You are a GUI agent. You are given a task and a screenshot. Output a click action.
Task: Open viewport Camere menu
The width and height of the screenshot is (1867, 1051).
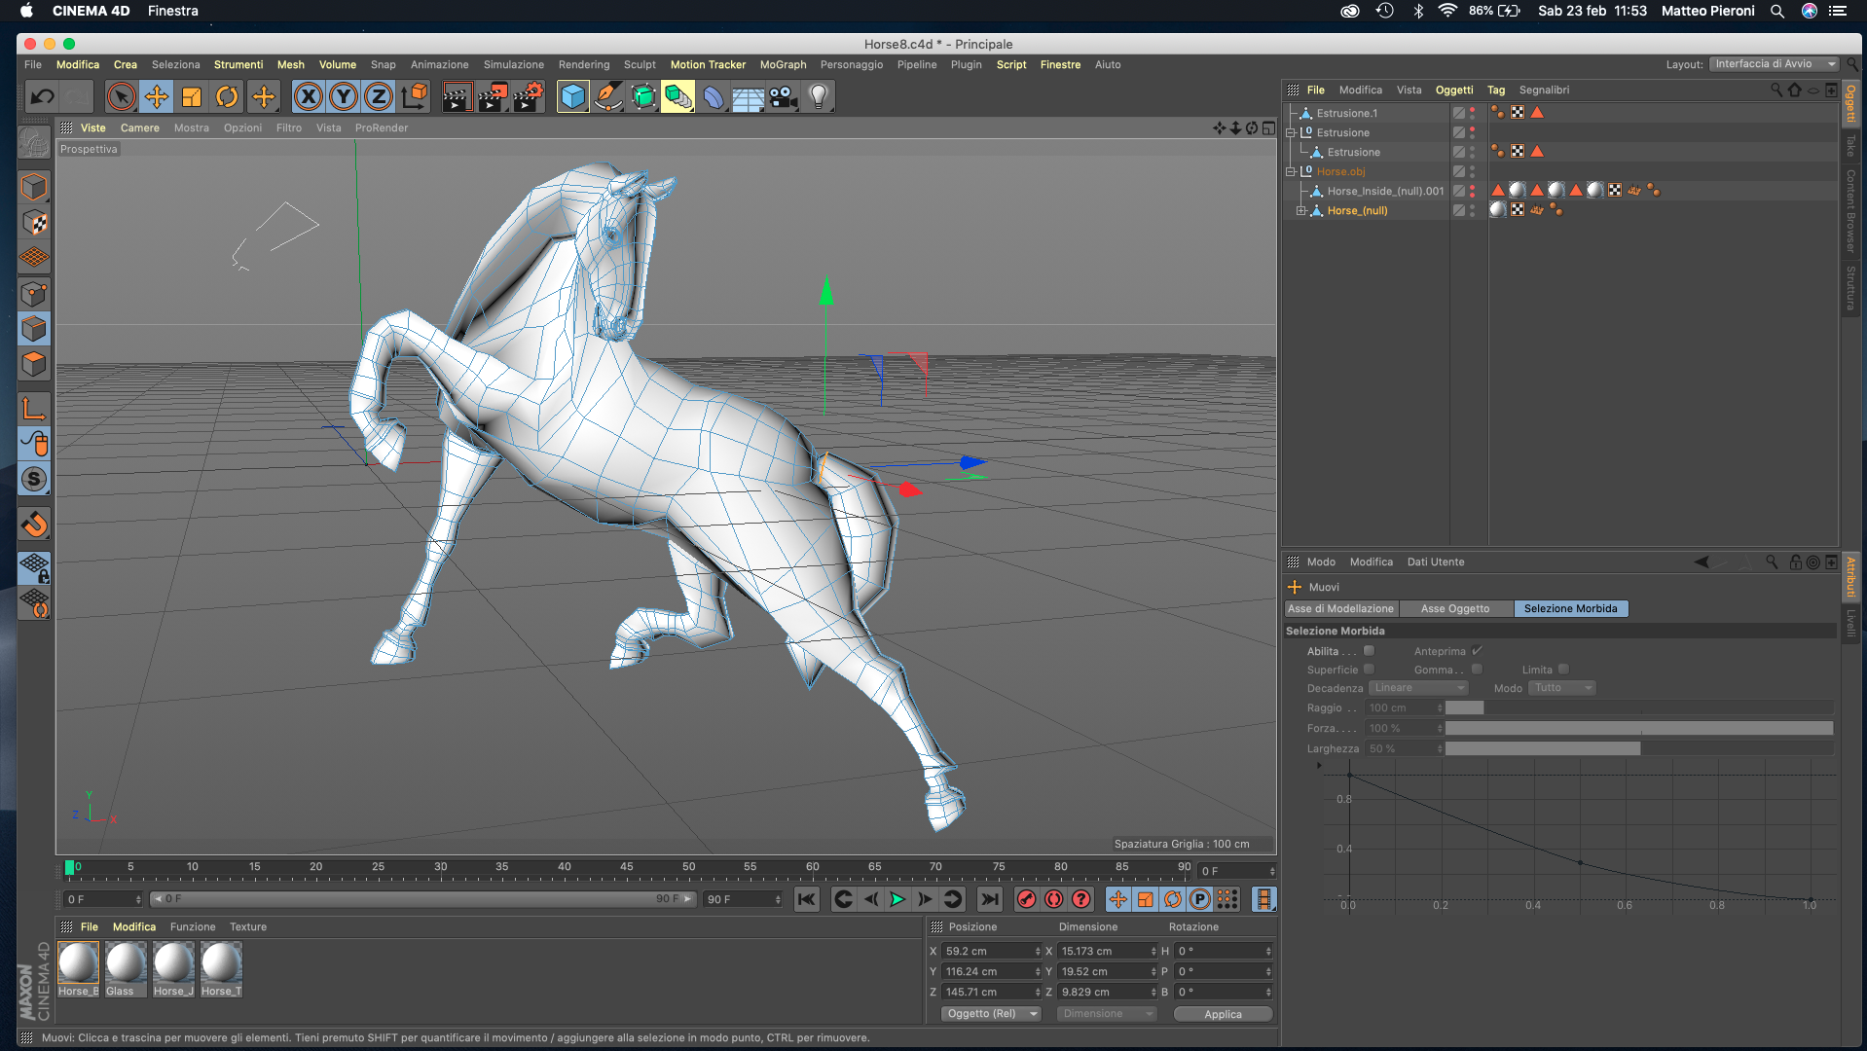[139, 127]
